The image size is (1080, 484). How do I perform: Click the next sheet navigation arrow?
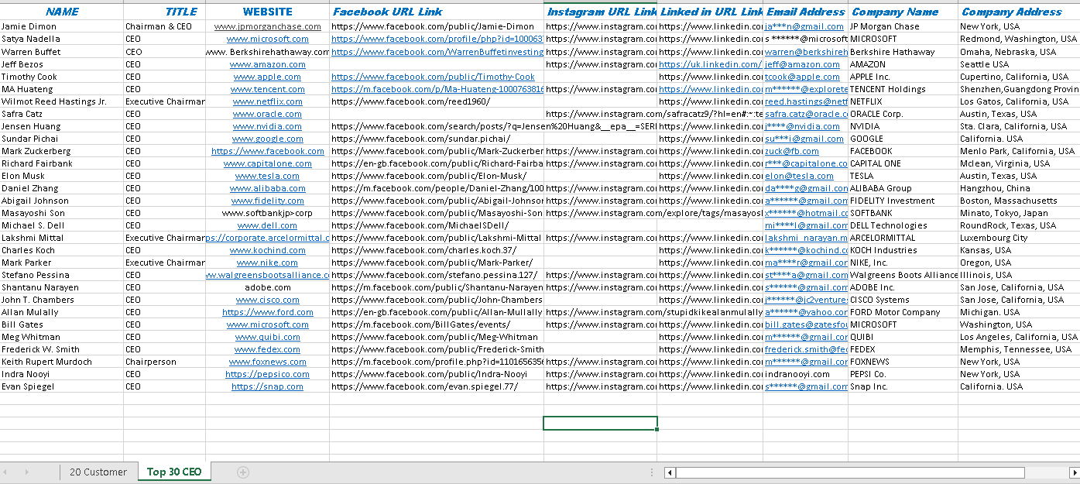27,472
